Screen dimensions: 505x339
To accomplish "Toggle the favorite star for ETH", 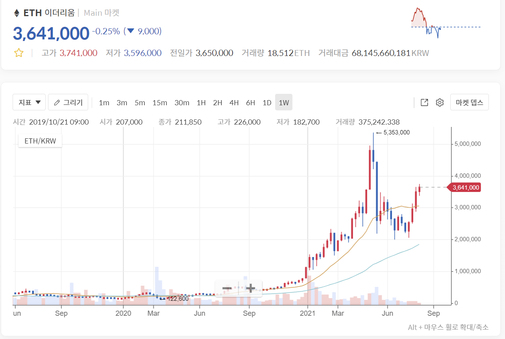I will (x=18, y=53).
